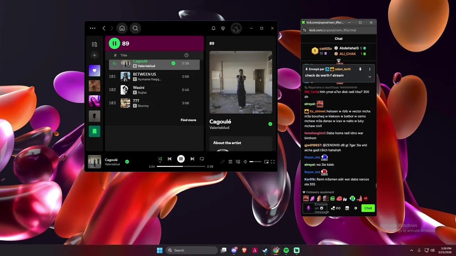Viewport: 456px width, 256px height.
Task: Send message with green Chat button
Action: (368, 208)
